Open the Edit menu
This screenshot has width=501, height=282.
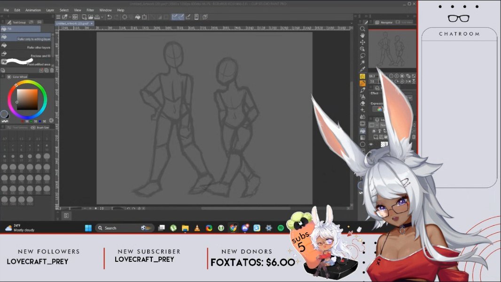point(17,10)
